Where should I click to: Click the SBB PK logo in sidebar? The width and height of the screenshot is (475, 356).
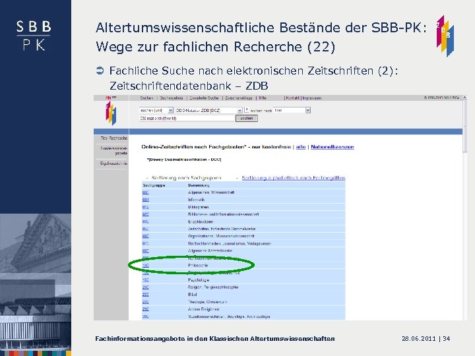click(x=34, y=36)
